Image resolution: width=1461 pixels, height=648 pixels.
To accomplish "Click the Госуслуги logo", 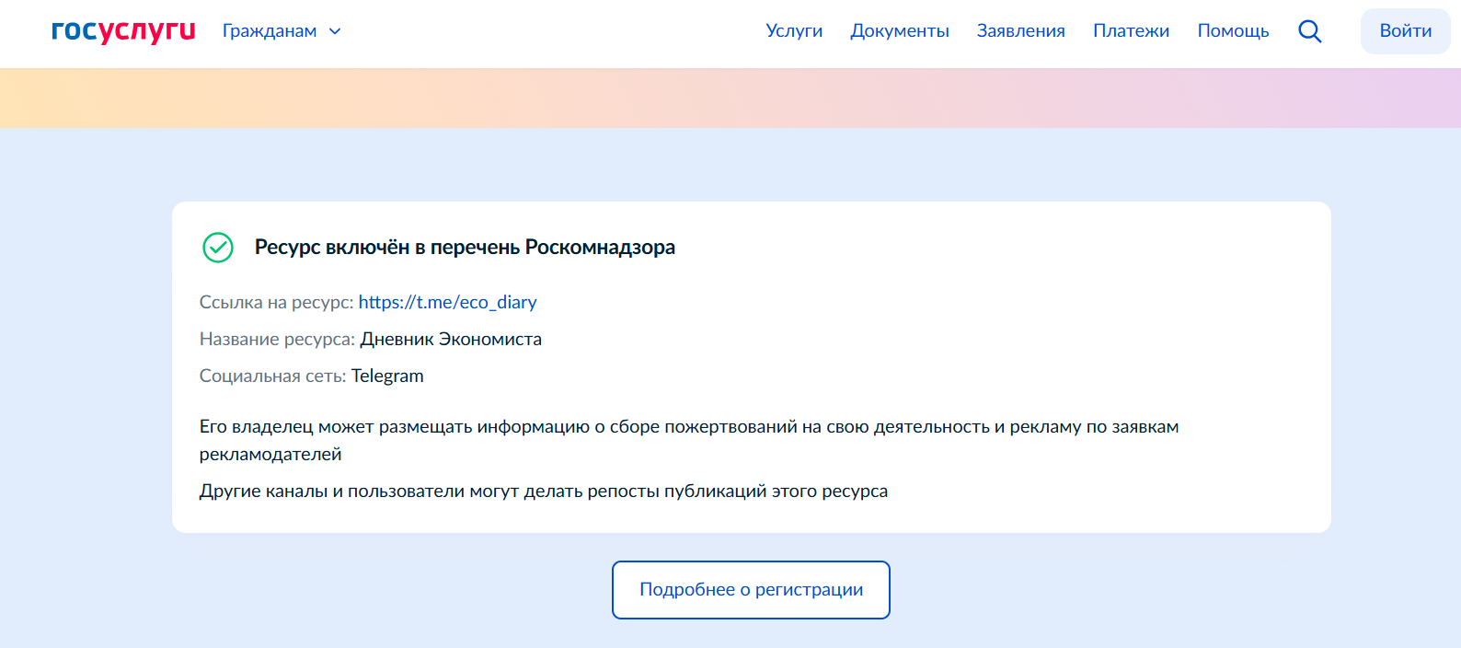I will [123, 30].
